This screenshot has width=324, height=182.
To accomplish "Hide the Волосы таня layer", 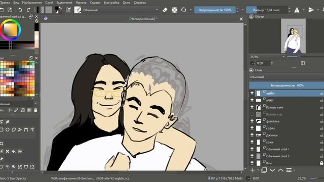I will 252,107.
